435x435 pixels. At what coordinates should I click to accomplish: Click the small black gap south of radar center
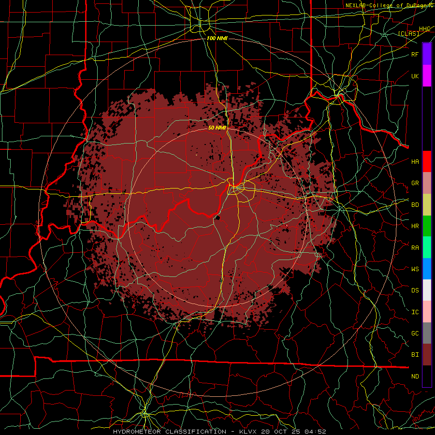217,218
